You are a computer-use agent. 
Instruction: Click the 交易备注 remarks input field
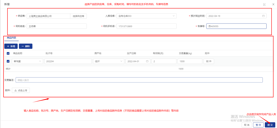click(x=139, y=80)
